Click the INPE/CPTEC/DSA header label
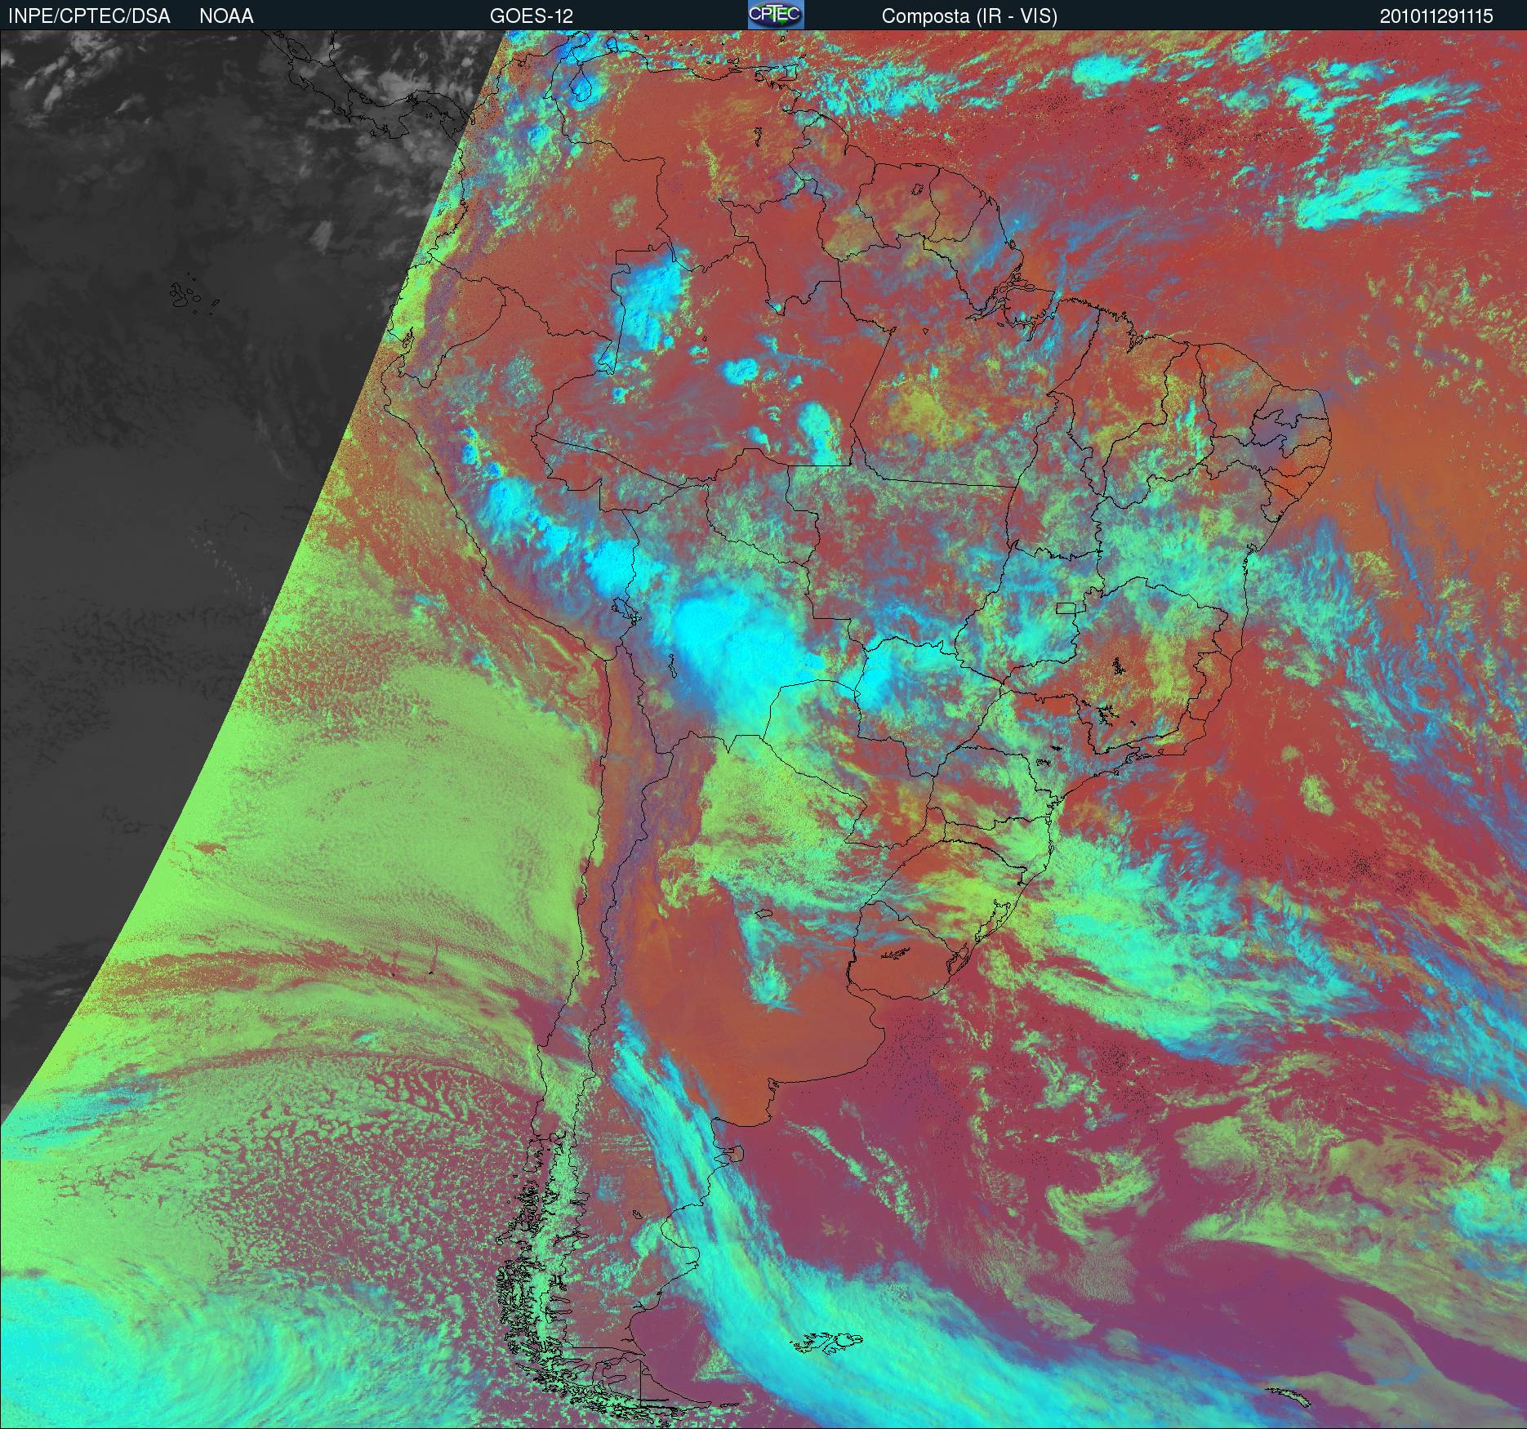Viewport: 1527px width, 1429px height. tap(89, 16)
